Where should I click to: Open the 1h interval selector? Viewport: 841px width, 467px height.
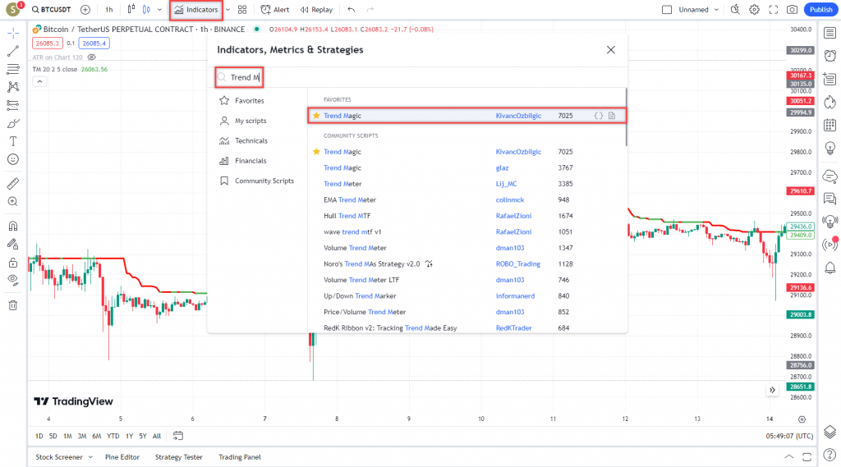point(109,10)
